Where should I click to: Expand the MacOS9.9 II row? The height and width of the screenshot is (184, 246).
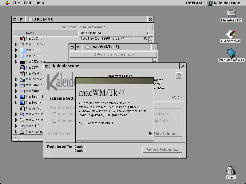coord(16,56)
